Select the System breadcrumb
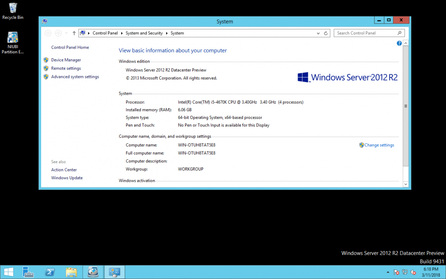Screen dimensions: 446x279 click(x=177, y=33)
